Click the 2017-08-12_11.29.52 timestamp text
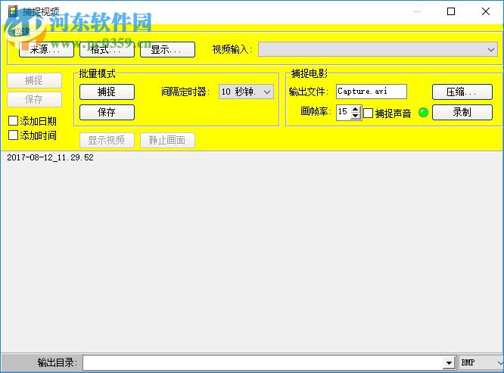504x373 pixels. (50, 157)
